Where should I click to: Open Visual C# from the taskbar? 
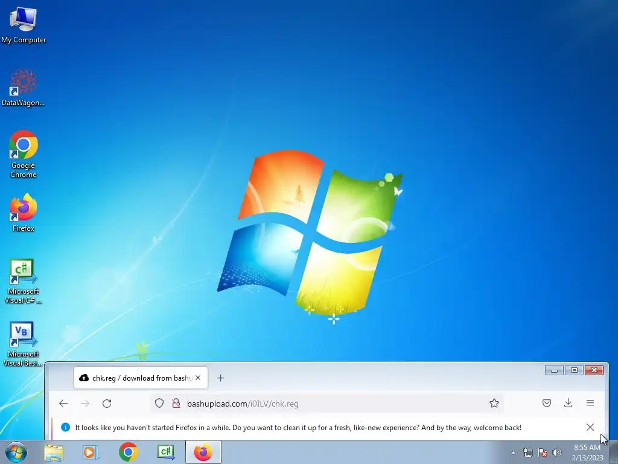coord(166,452)
